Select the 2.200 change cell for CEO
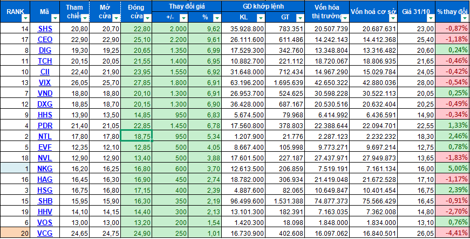470x239 pixels. pos(171,39)
